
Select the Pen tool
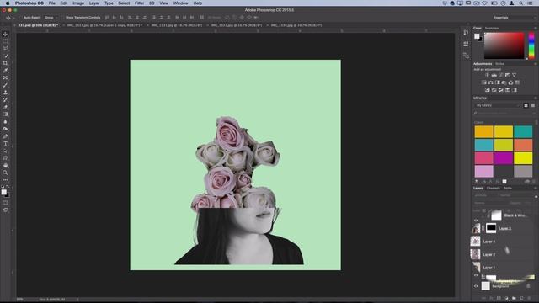(x=5, y=136)
